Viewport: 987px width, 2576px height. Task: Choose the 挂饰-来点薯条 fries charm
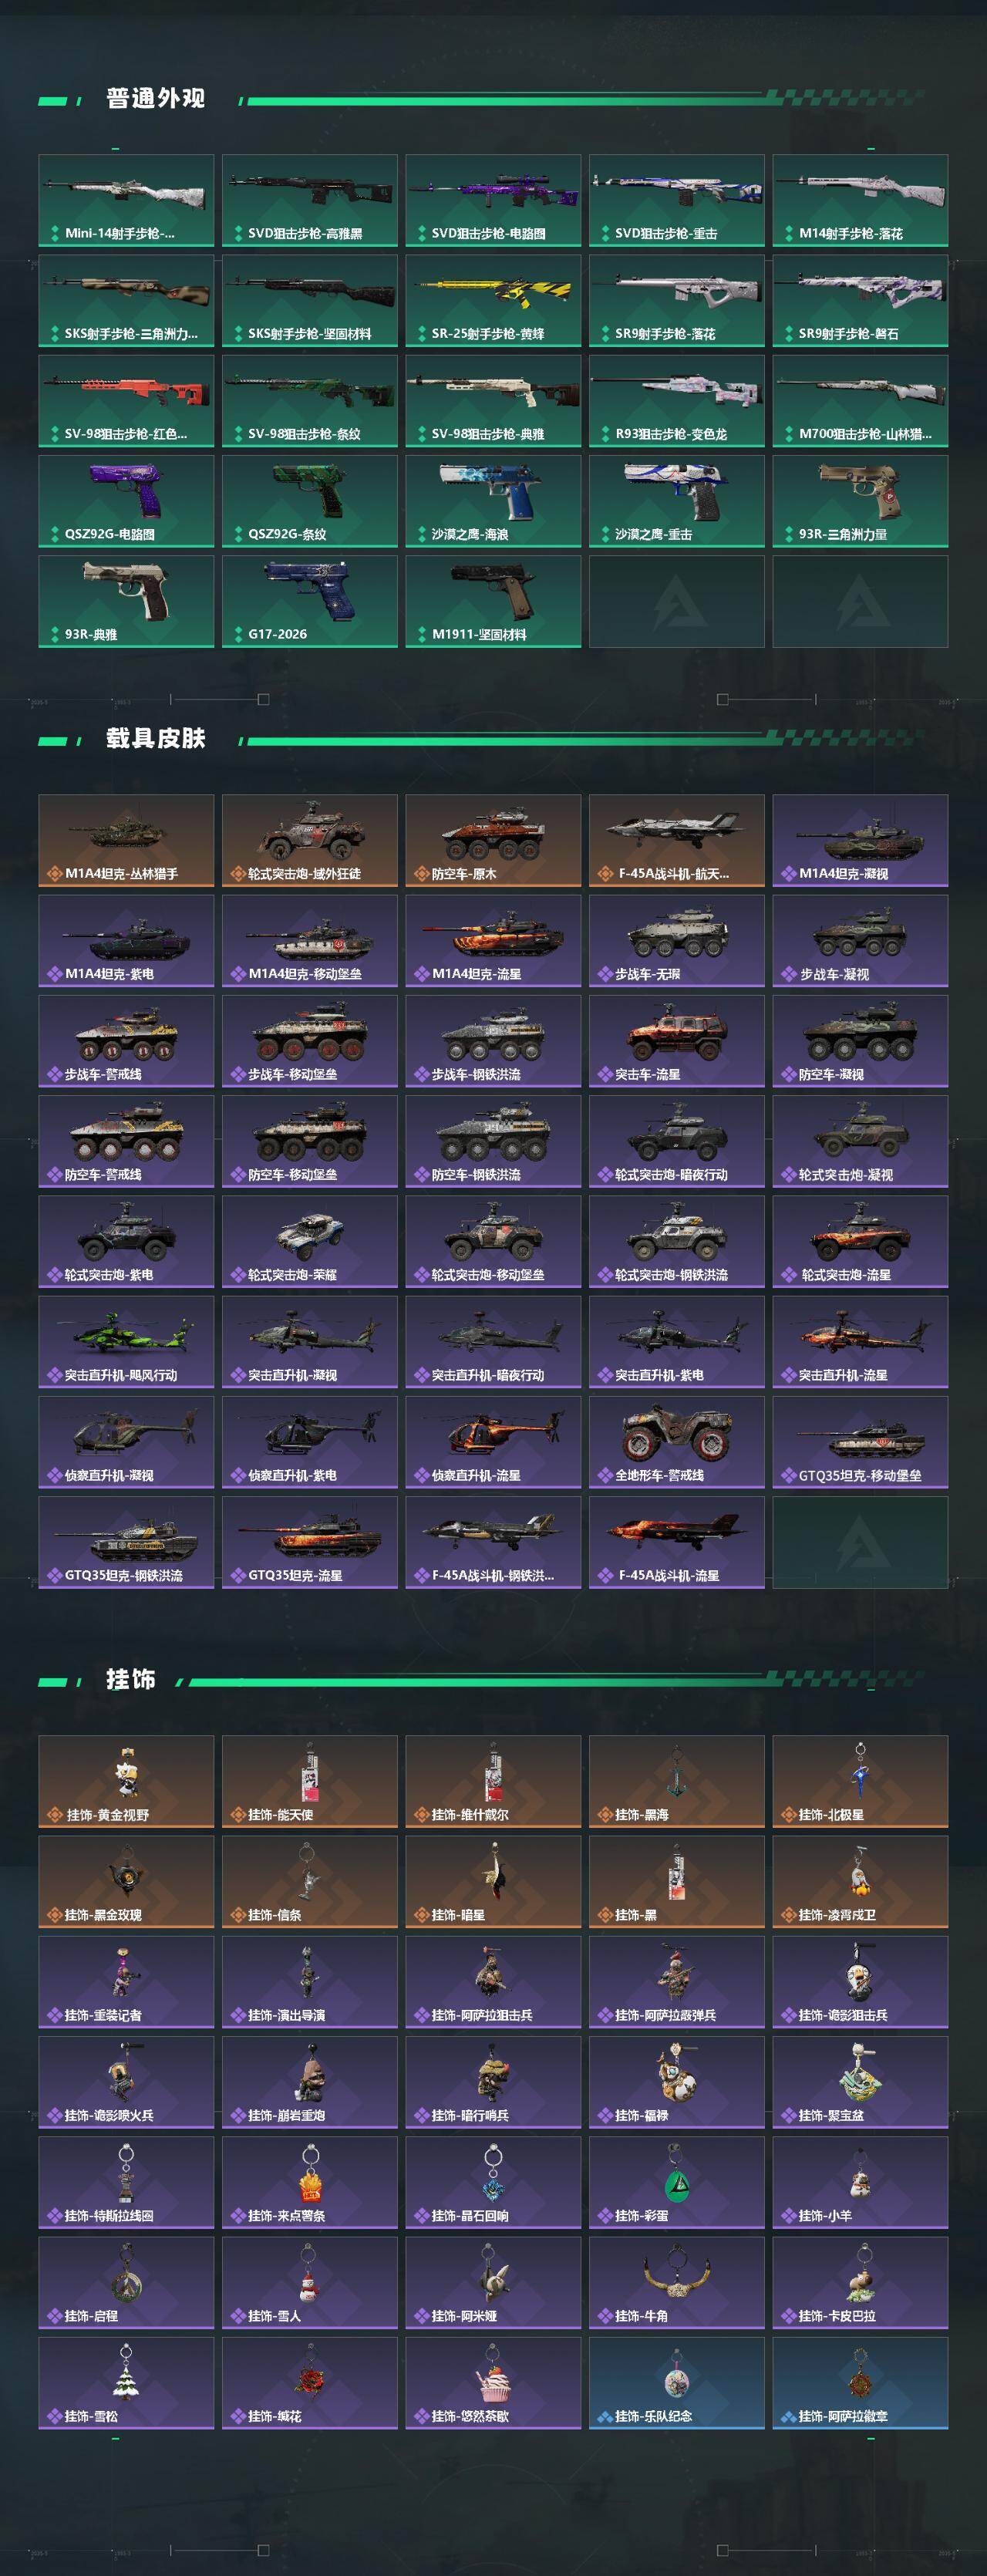coord(310,2183)
